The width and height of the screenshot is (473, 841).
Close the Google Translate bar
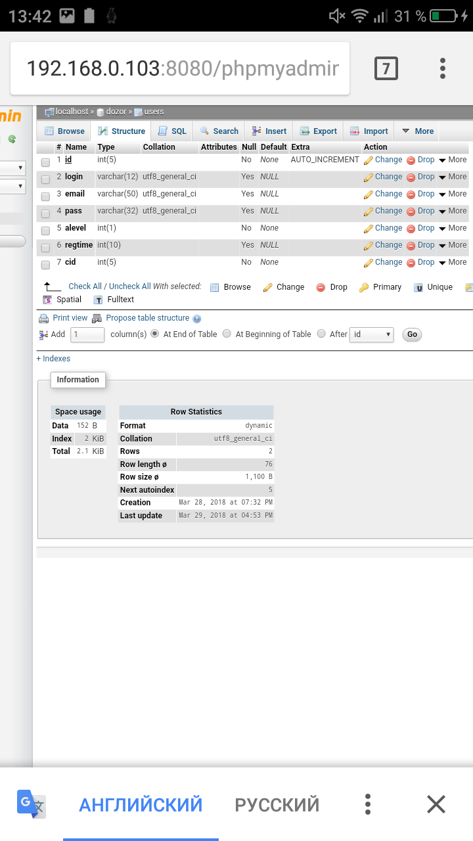pyautogui.click(x=436, y=804)
